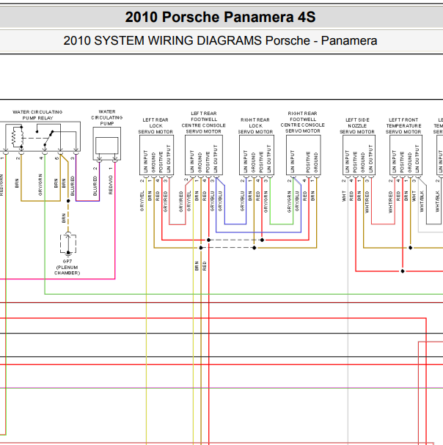Screen dimensions: 443x445
Task: Click the "BLU/RED" label under relay pin 3
Action: [x=73, y=186]
